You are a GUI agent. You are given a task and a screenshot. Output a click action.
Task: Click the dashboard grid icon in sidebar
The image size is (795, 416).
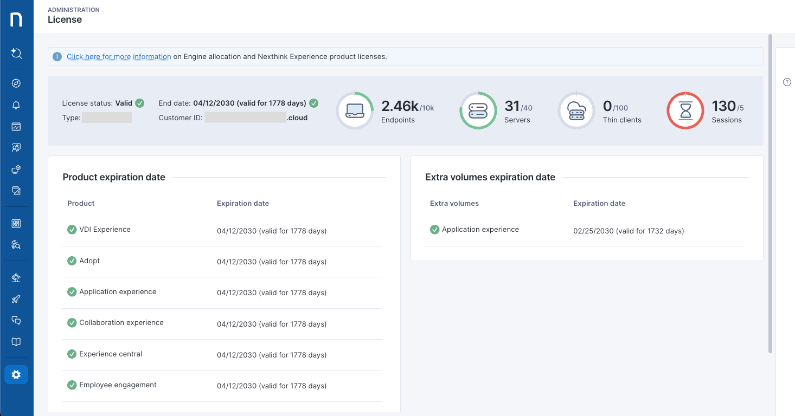click(x=16, y=224)
